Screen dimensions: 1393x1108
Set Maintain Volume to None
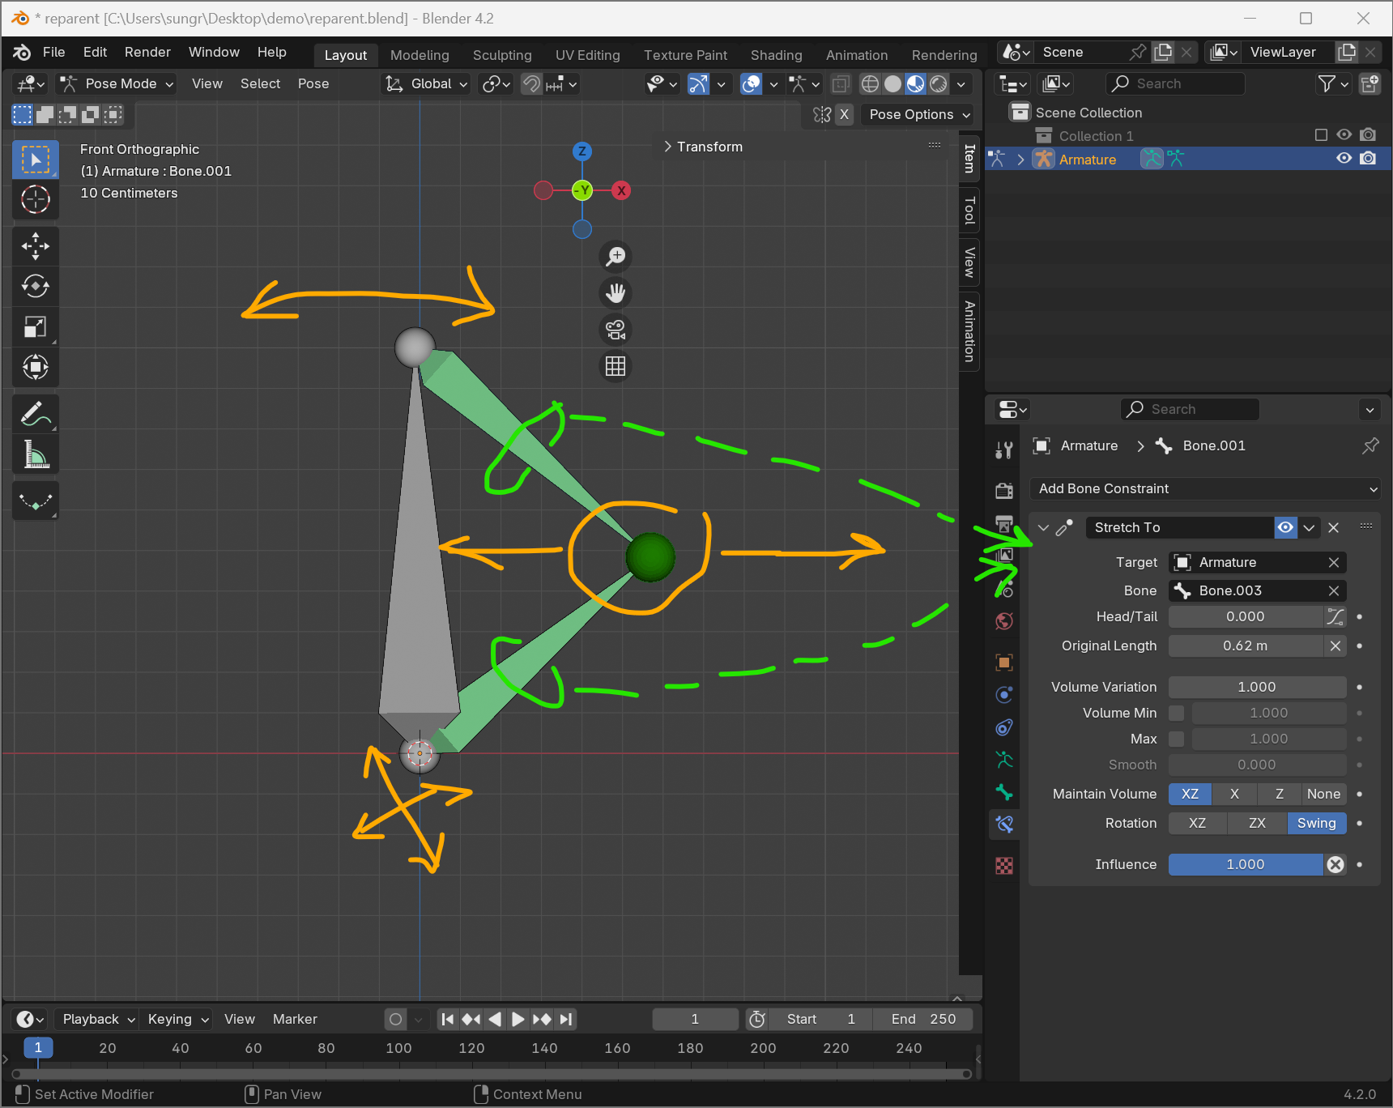pos(1323,794)
